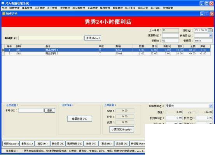Click the amount cell 40.00
The image size is (215, 155).
[190, 54]
